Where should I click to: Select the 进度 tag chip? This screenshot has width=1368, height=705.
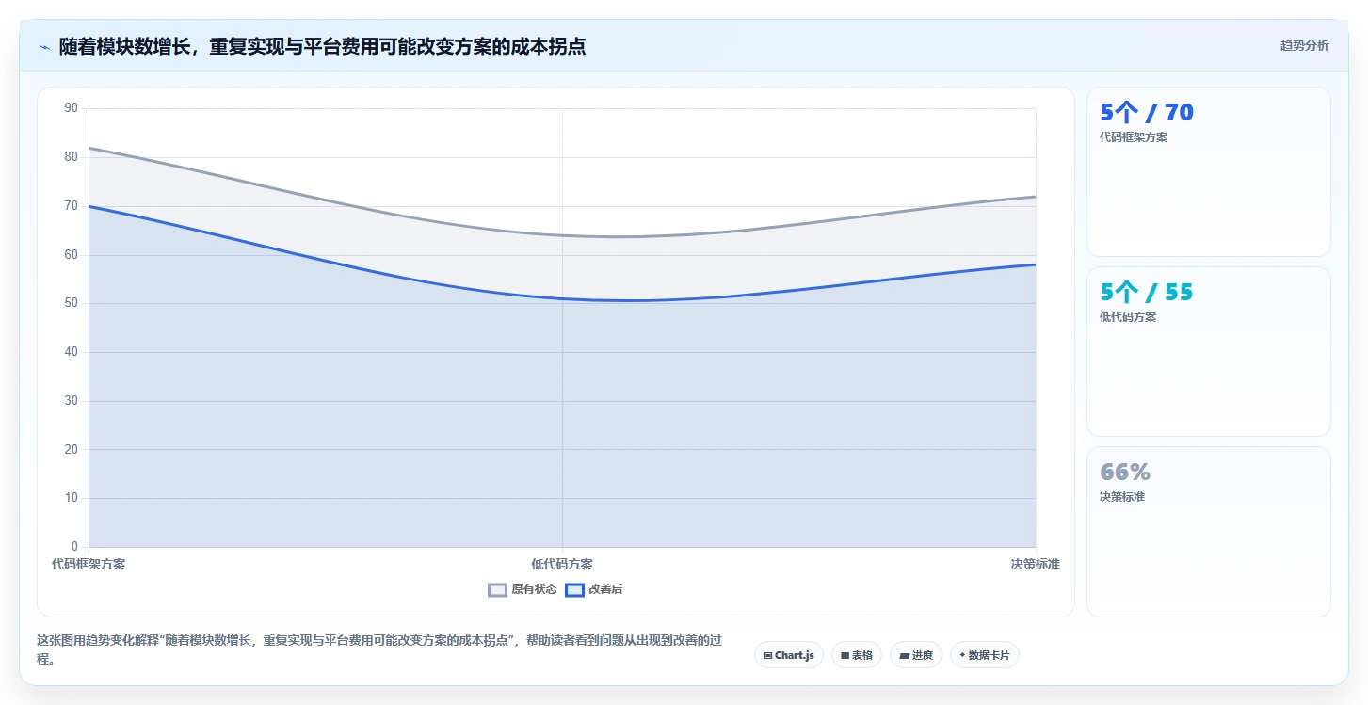[916, 655]
